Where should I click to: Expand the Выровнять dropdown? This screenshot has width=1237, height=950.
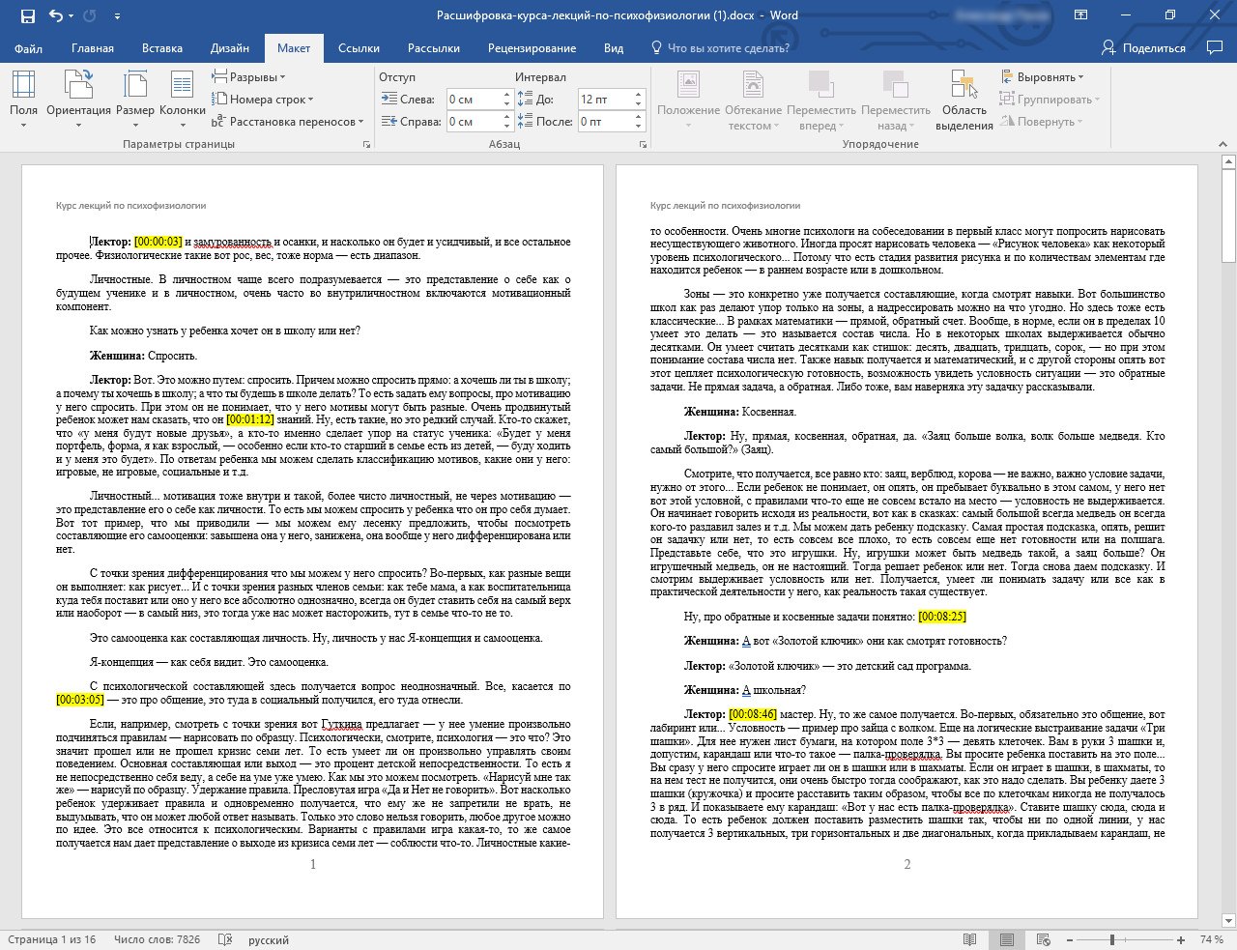(x=1044, y=77)
